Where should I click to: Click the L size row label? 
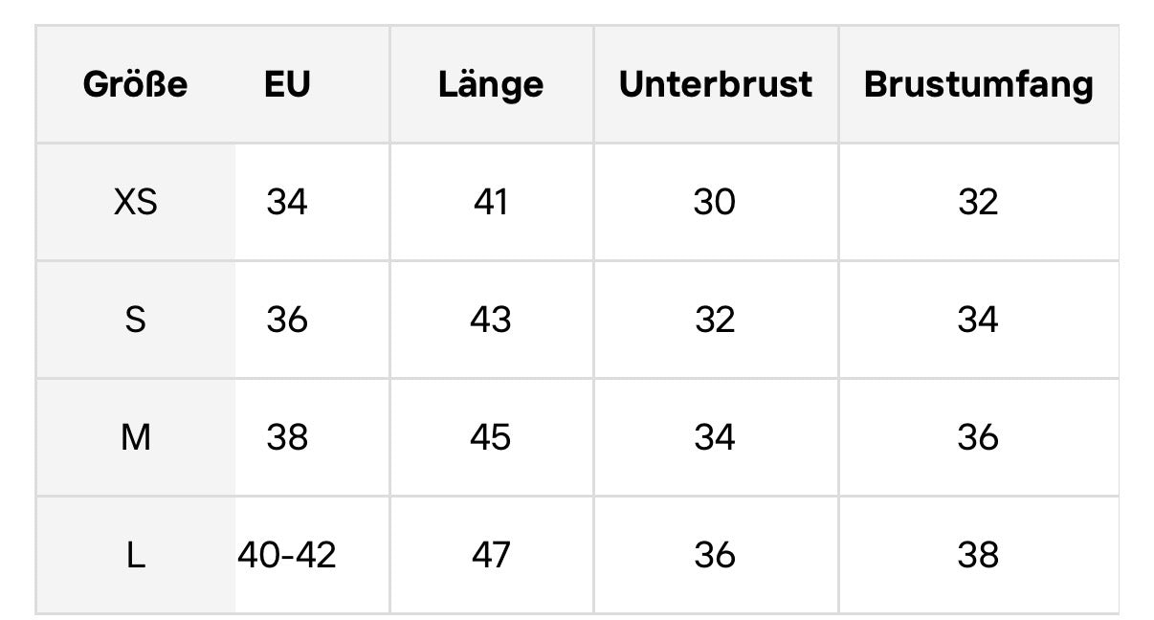point(135,555)
